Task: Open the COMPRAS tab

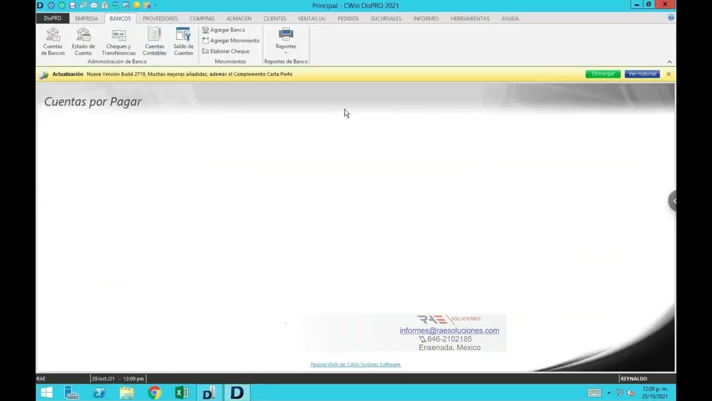Action: tap(202, 18)
